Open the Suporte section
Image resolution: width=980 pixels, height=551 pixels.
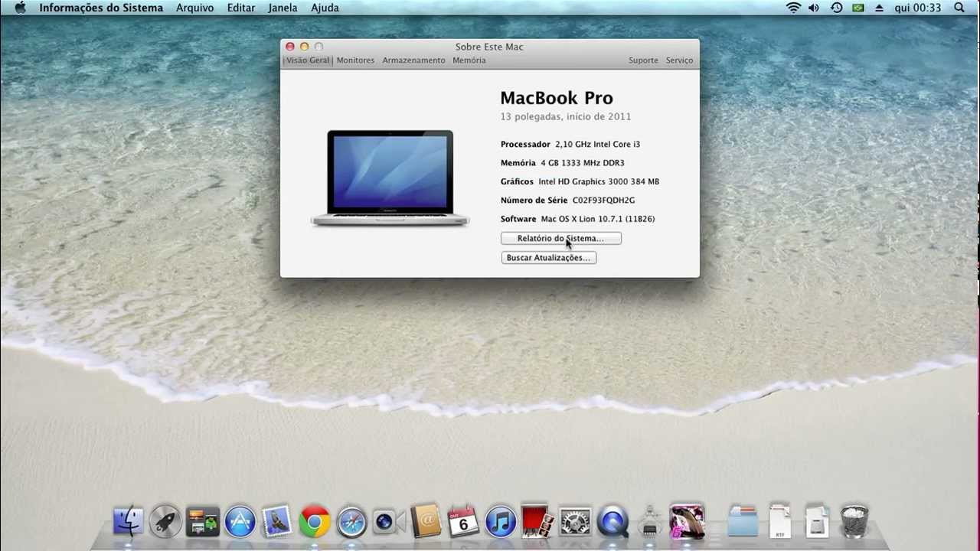click(x=643, y=60)
